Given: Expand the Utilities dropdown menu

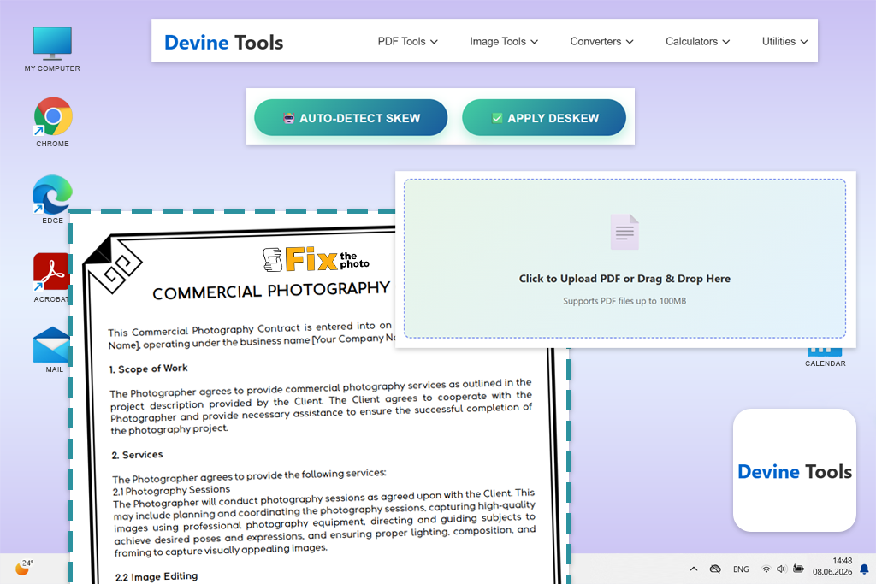Looking at the screenshot, I should (x=784, y=41).
